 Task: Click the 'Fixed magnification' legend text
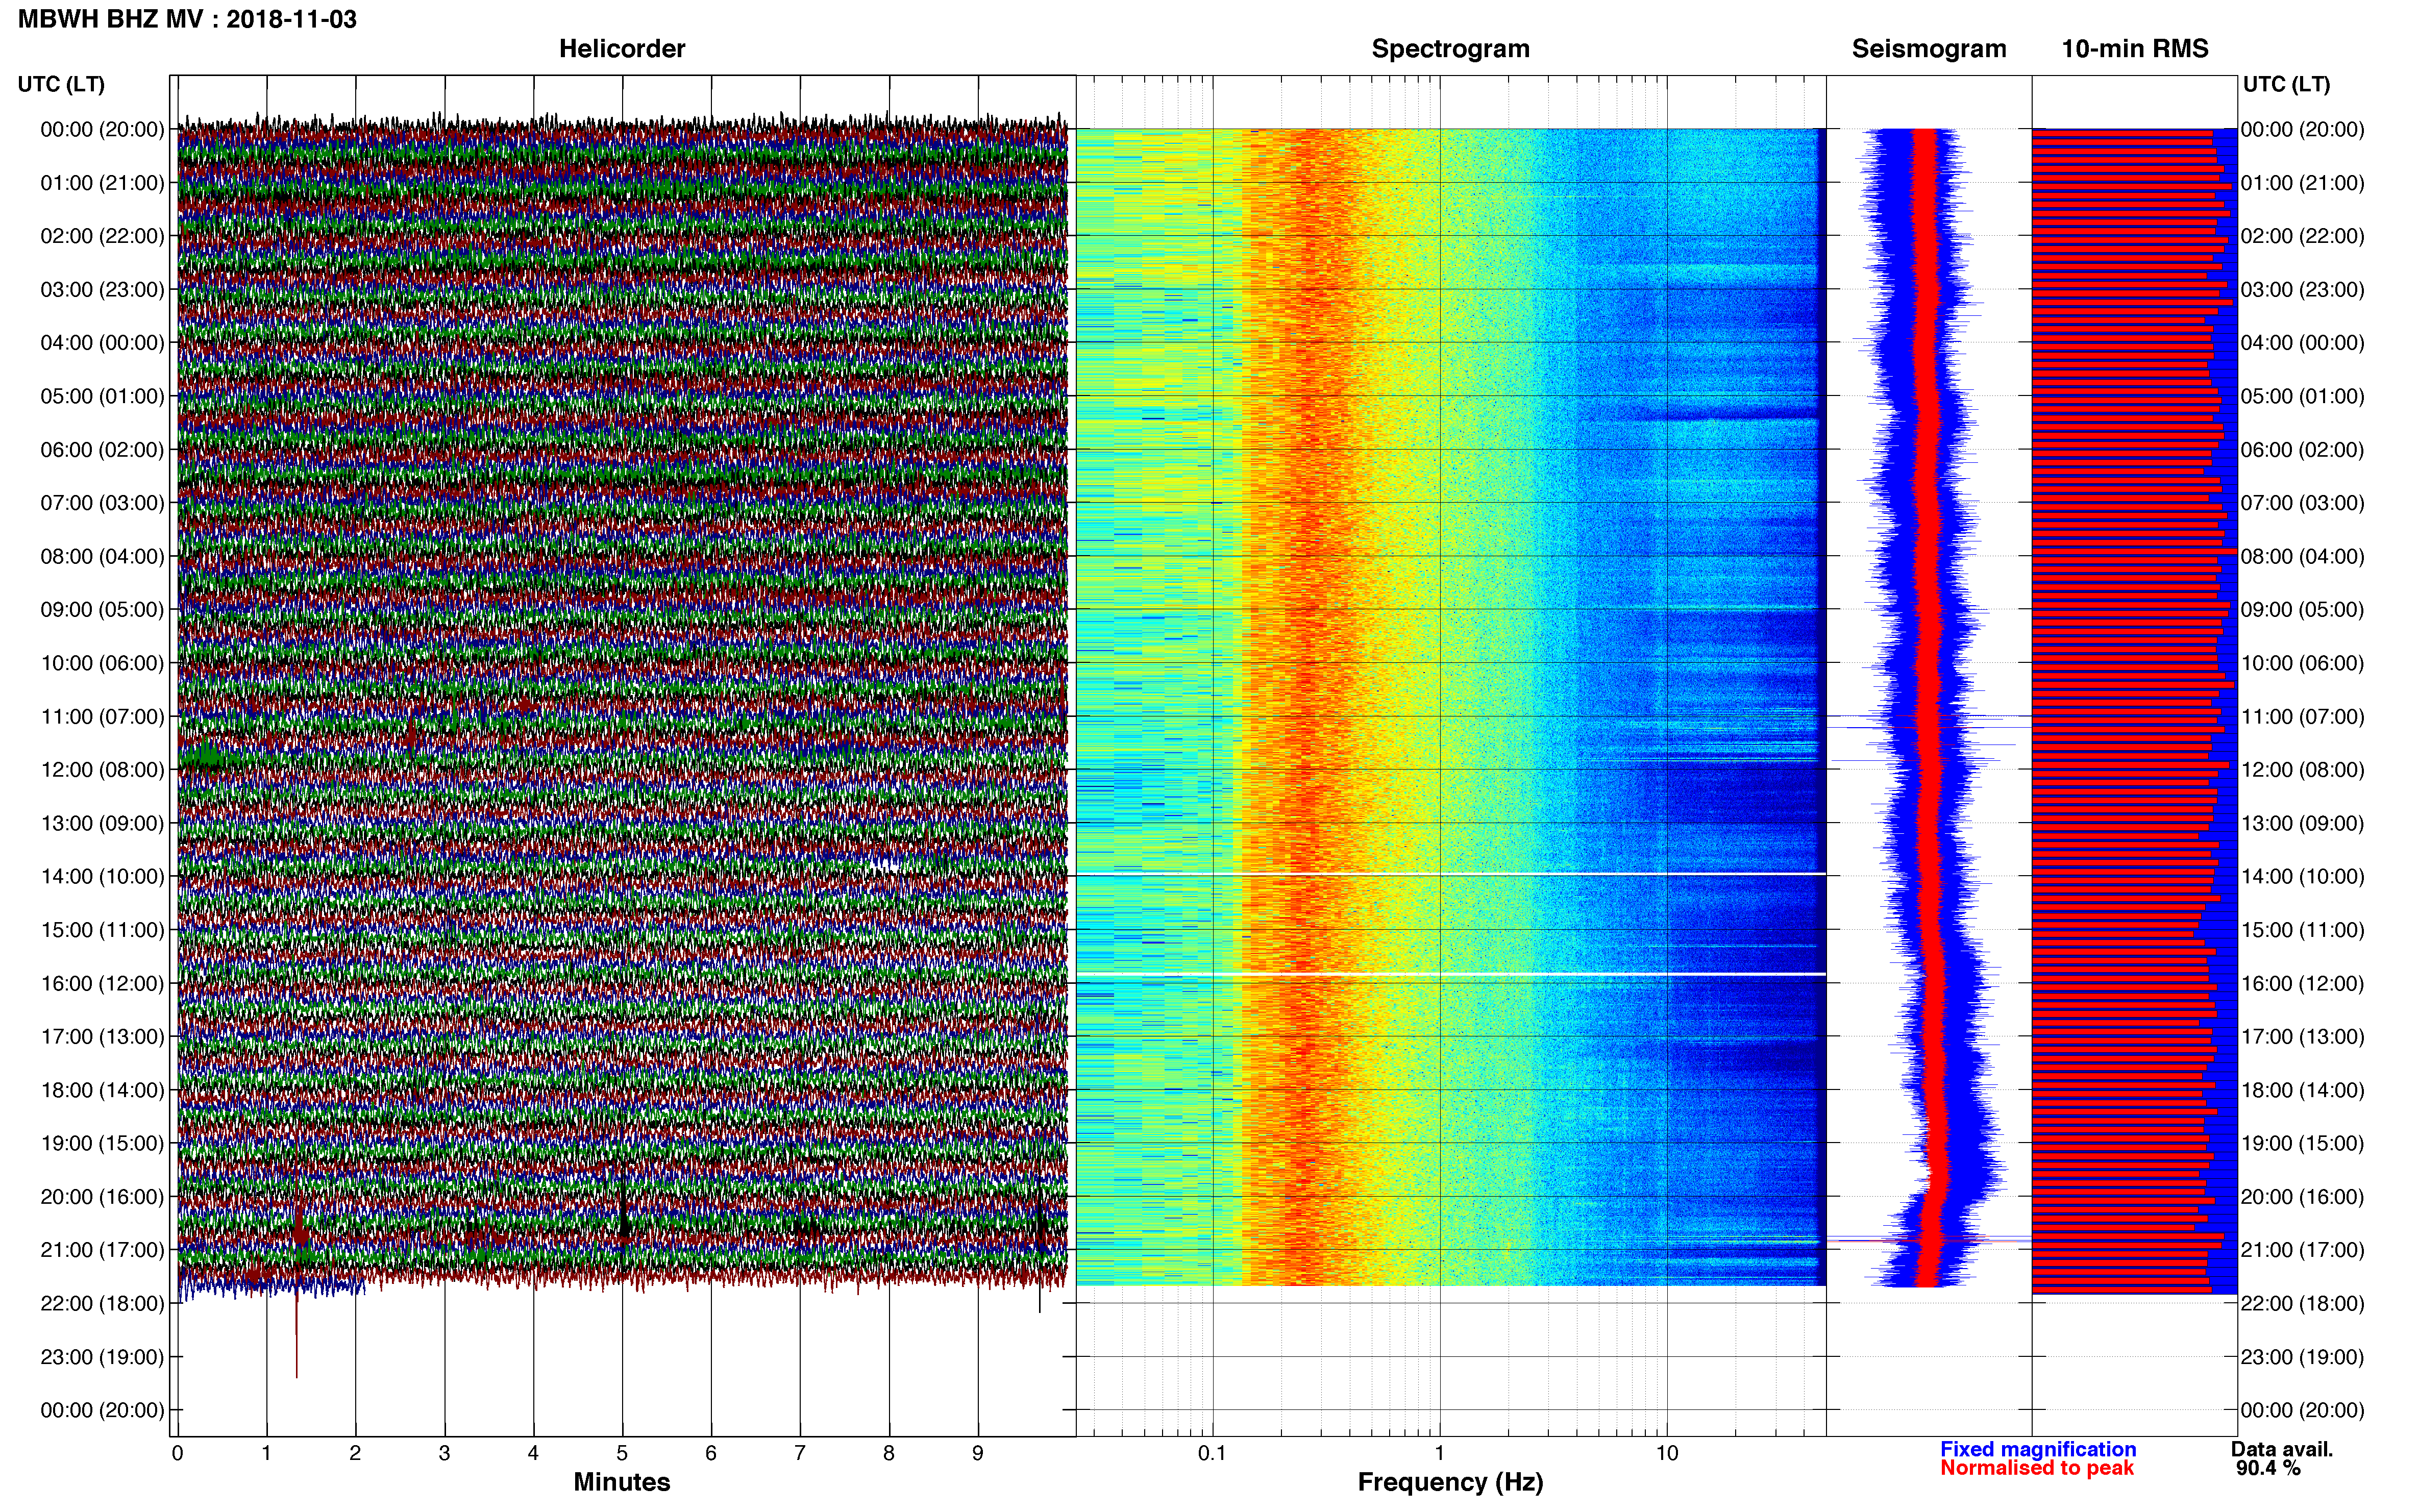[x=2038, y=1449]
